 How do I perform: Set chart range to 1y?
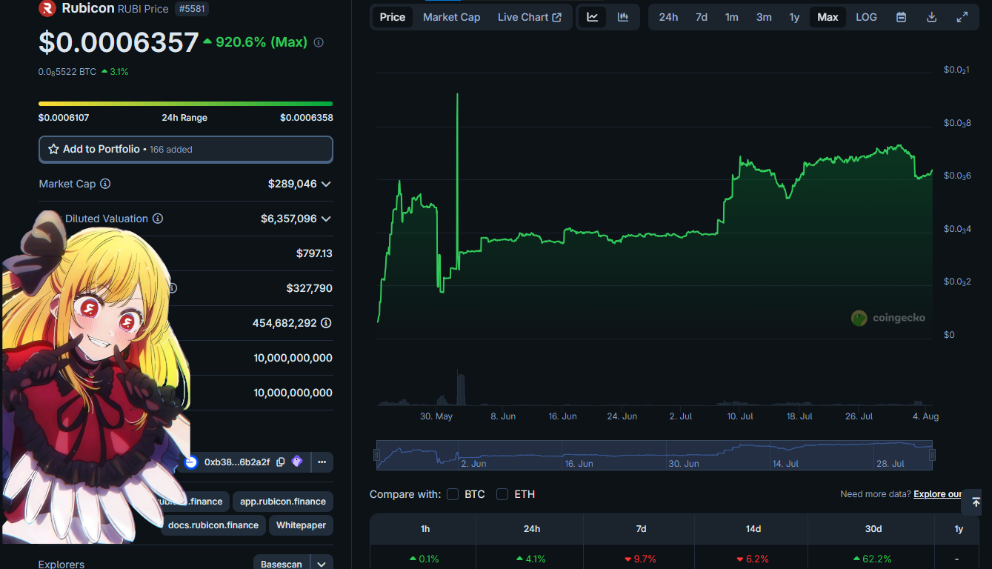(794, 17)
